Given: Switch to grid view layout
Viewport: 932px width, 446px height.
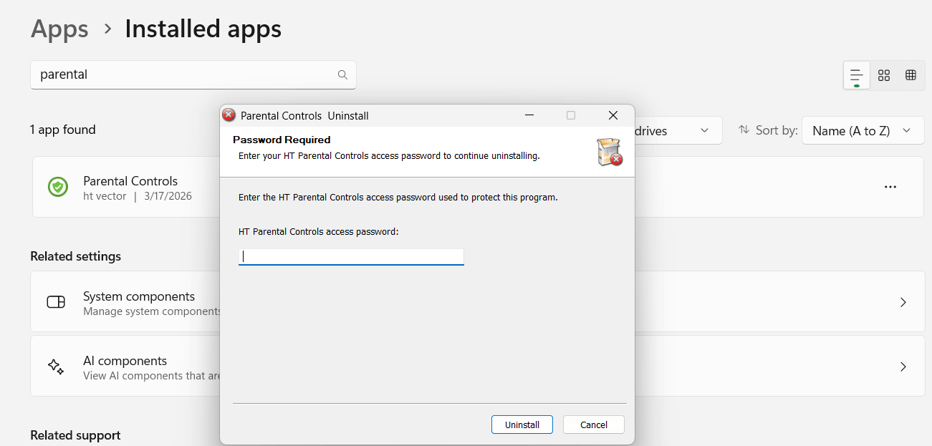Looking at the screenshot, I should coord(883,74).
